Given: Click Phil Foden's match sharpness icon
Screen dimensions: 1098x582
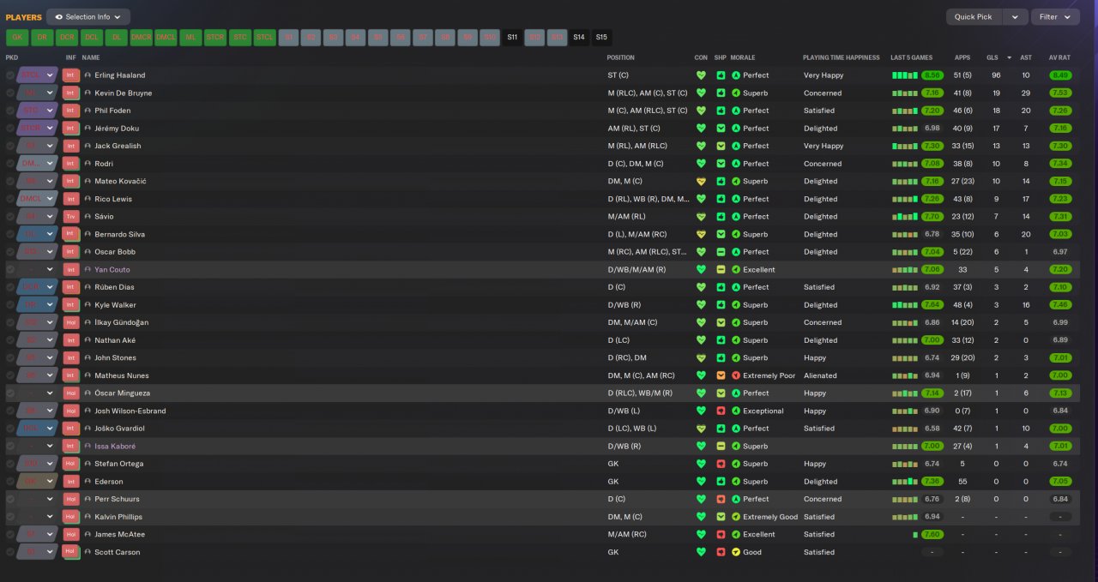Looking at the screenshot, I should coord(721,111).
